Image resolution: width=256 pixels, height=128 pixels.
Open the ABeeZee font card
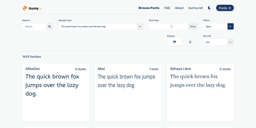tap(56, 92)
